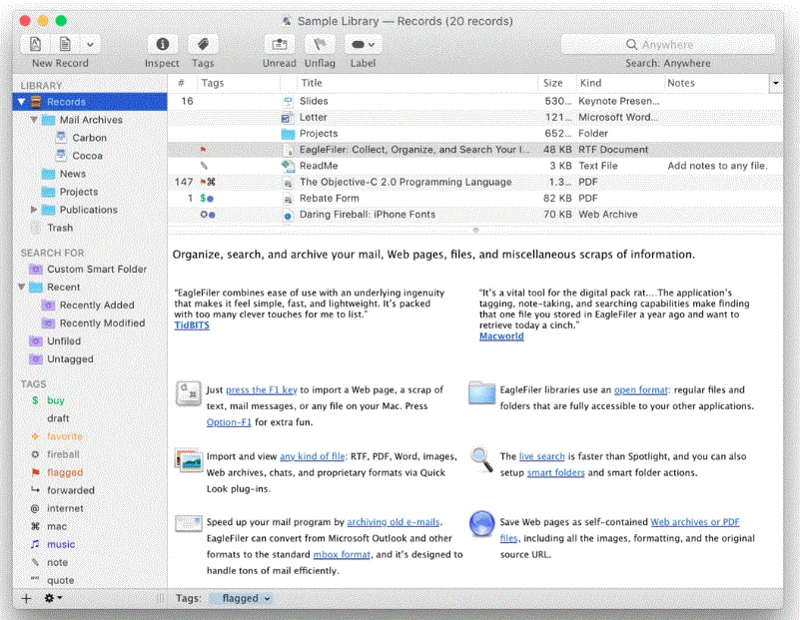Click the New Record plain text icon
Screen dimensions: 800x620
[65, 44]
